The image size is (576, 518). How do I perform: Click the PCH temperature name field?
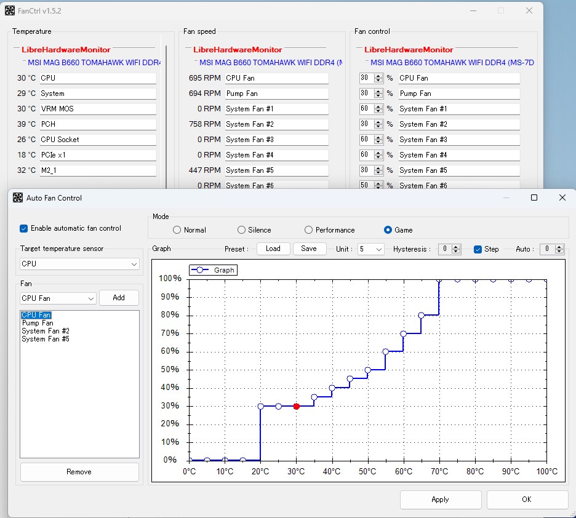98,124
